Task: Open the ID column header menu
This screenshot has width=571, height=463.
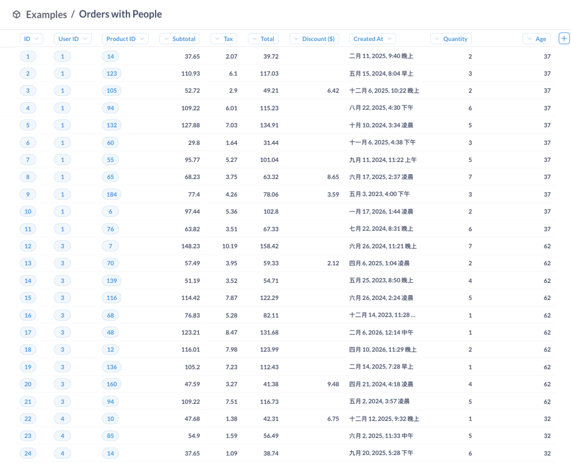Action: coord(31,38)
